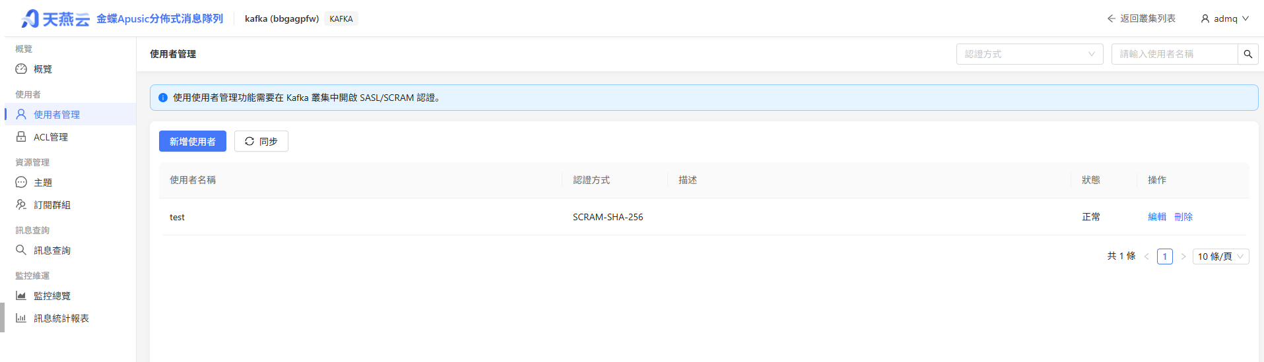
Task: Click the 主題 chat bubble icon
Action: [x=21, y=182]
